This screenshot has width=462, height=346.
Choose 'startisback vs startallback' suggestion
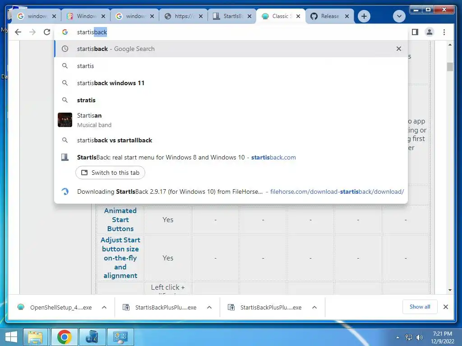(x=231, y=141)
